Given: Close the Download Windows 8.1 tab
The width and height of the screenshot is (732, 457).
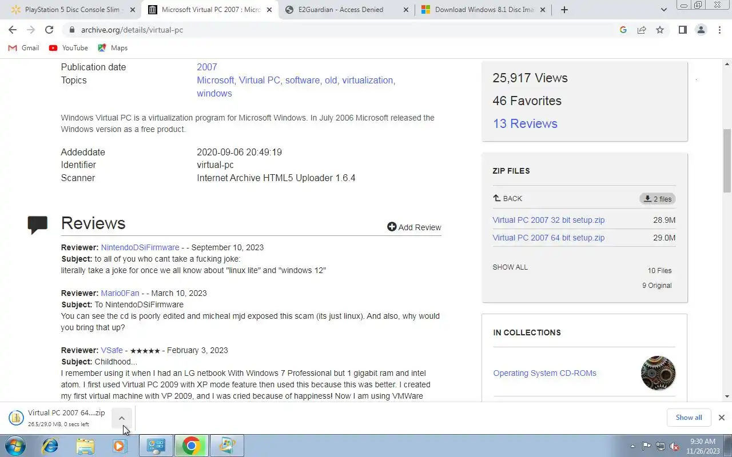Looking at the screenshot, I should tap(543, 10).
